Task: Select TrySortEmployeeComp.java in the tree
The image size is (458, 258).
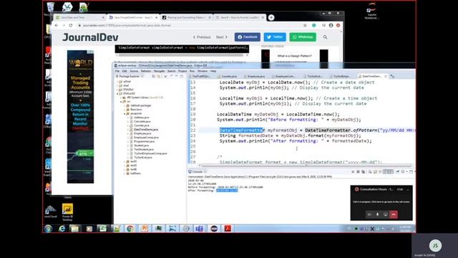Action: (150, 153)
